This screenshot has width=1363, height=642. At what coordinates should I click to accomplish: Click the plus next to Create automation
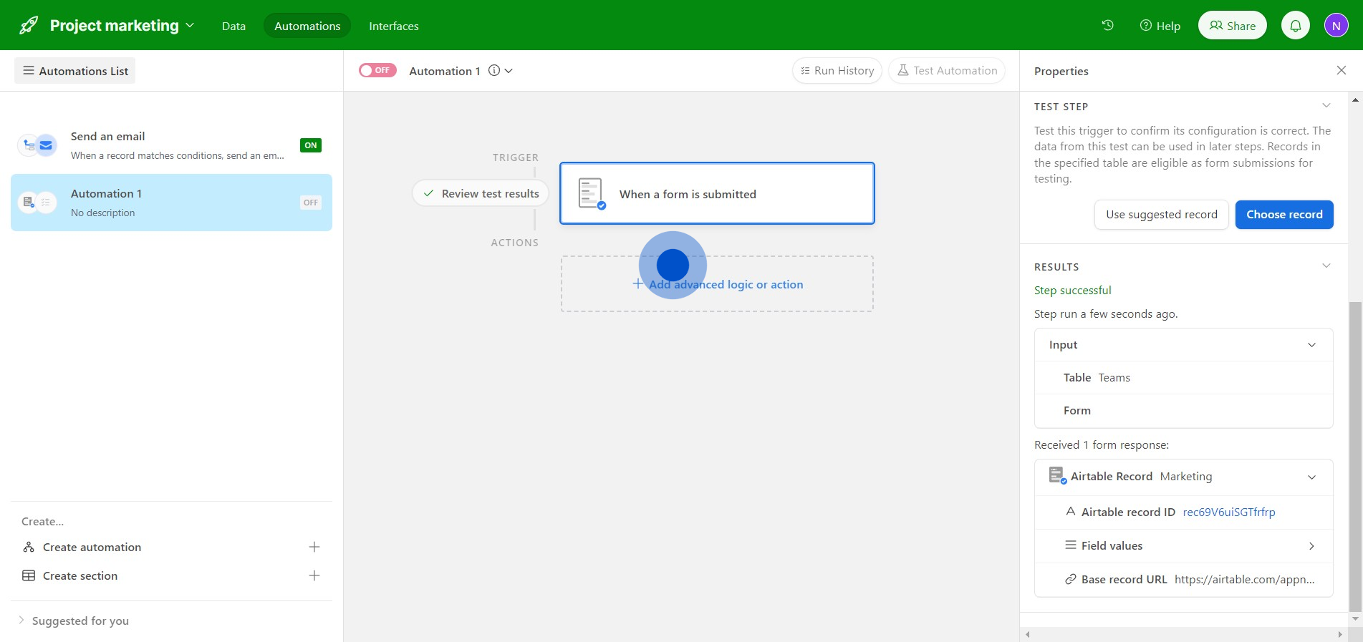(x=314, y=547)
